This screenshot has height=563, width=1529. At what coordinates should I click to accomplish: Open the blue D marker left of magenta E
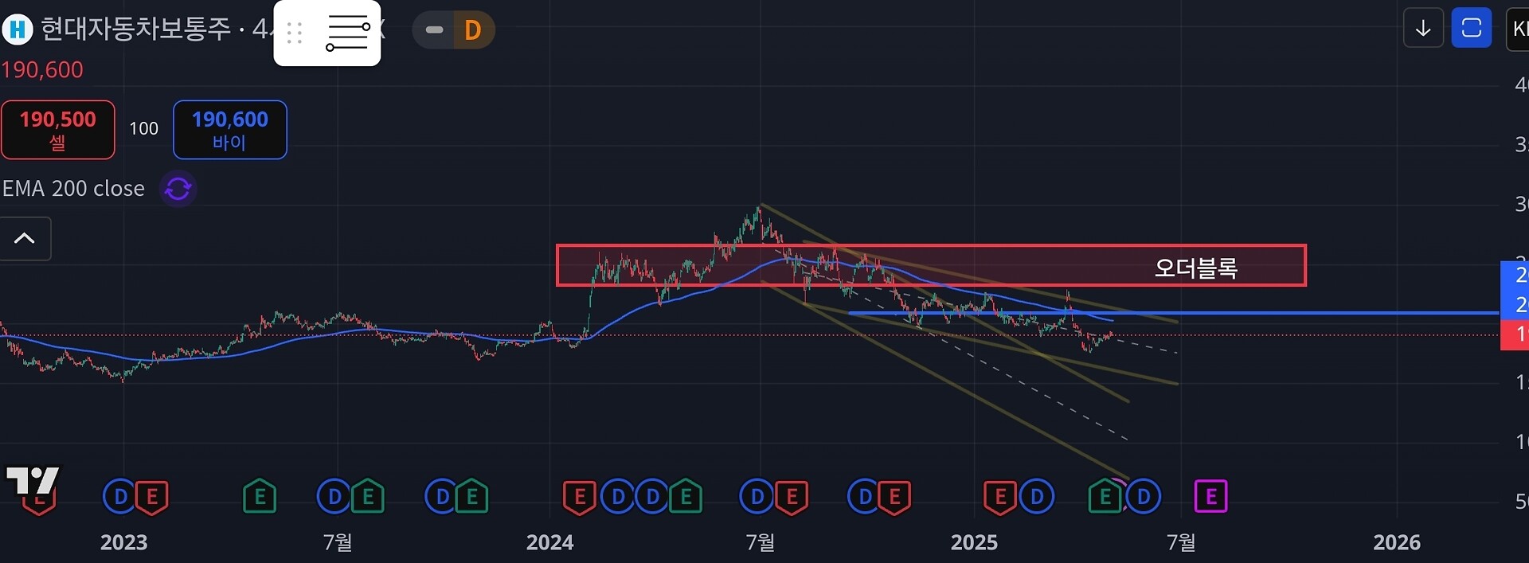[x=1144, y=497]
